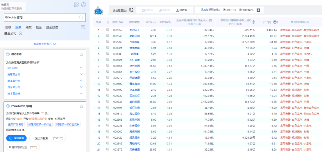Click stock code 000651
Image resolution: width=322 pixels, height=152 pixels.
tap(118, 66)
